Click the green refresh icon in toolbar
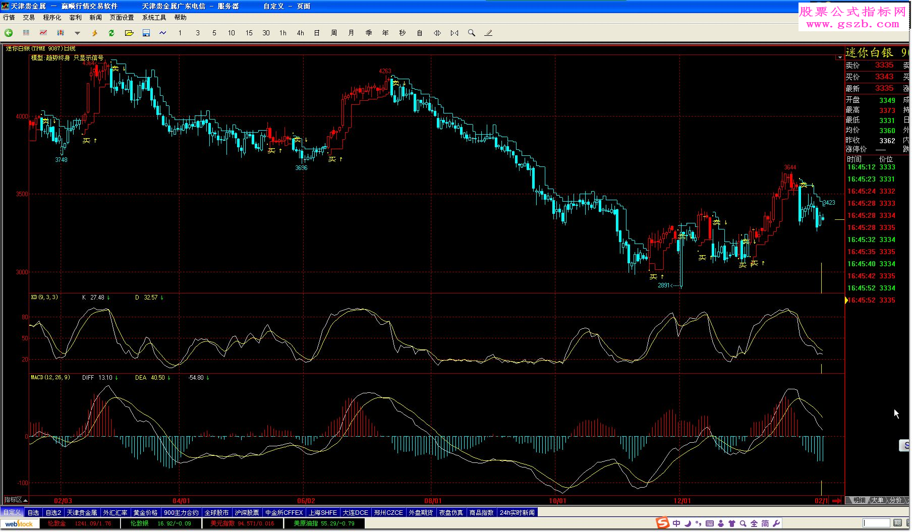 (111, 33)
